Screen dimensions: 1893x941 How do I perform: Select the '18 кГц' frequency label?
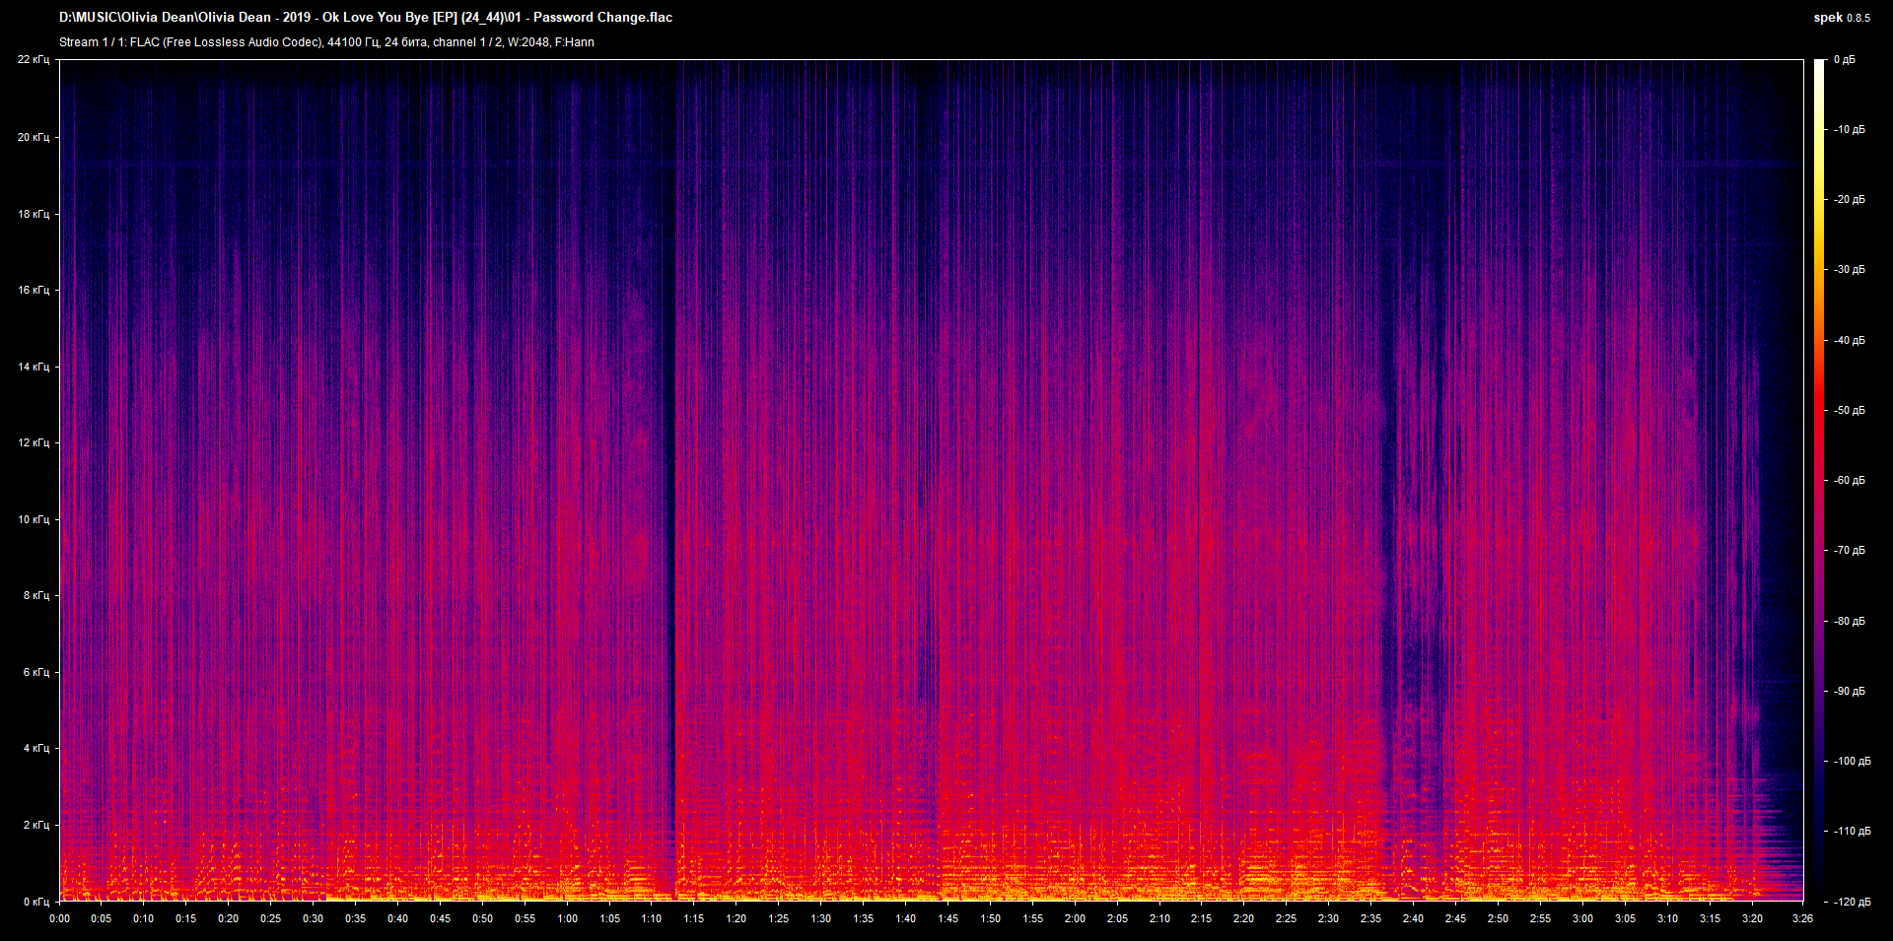point(34,214)
